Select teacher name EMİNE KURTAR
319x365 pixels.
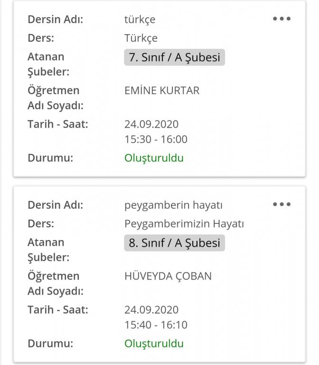click(162, 90)
